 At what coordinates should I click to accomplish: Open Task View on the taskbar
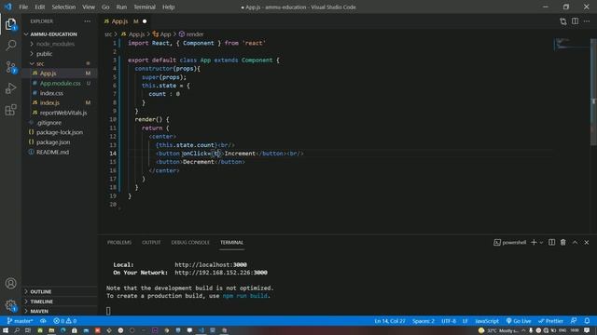coord(28,330)
